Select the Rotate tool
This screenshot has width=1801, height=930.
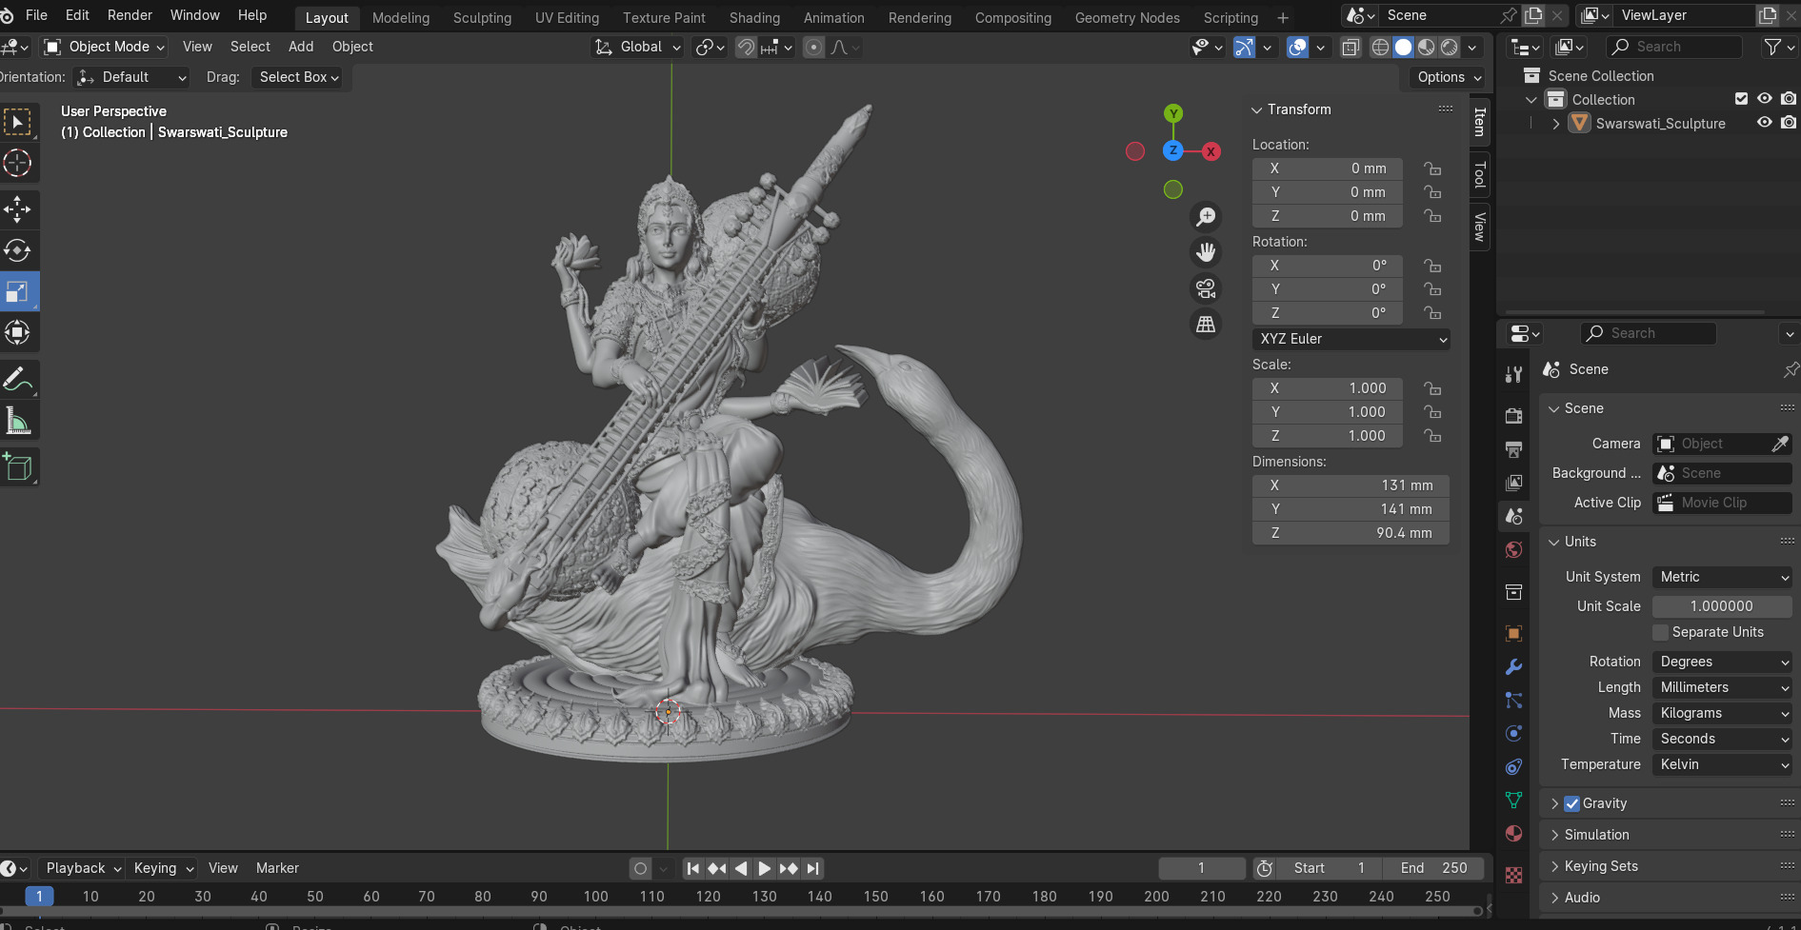(18, 250)
